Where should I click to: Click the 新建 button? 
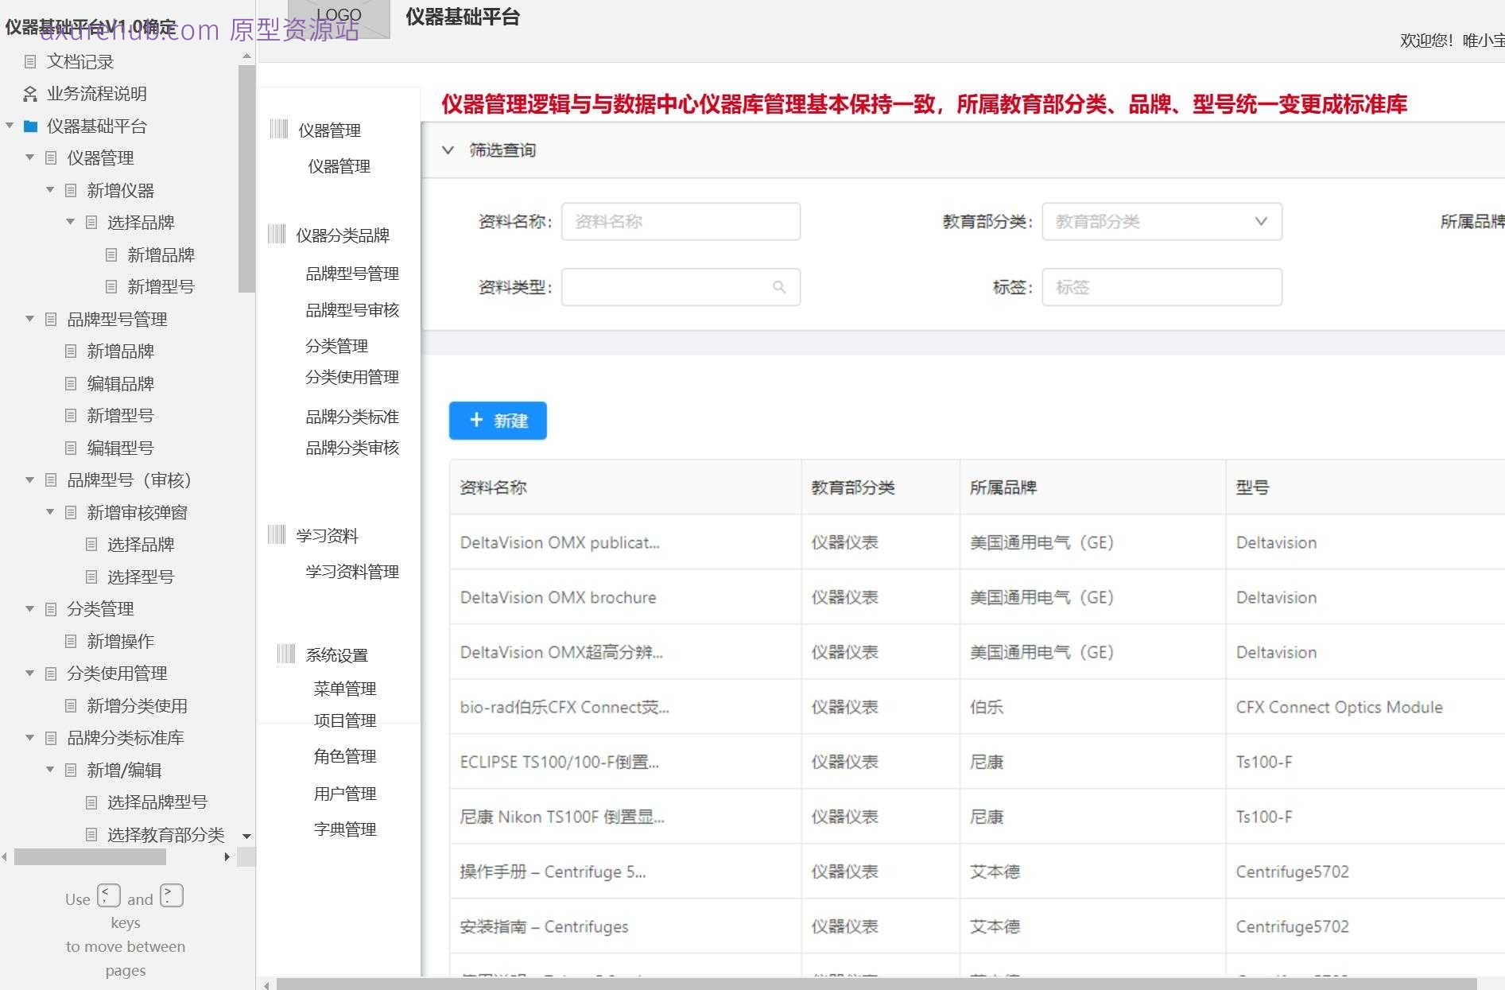(498, 421)
